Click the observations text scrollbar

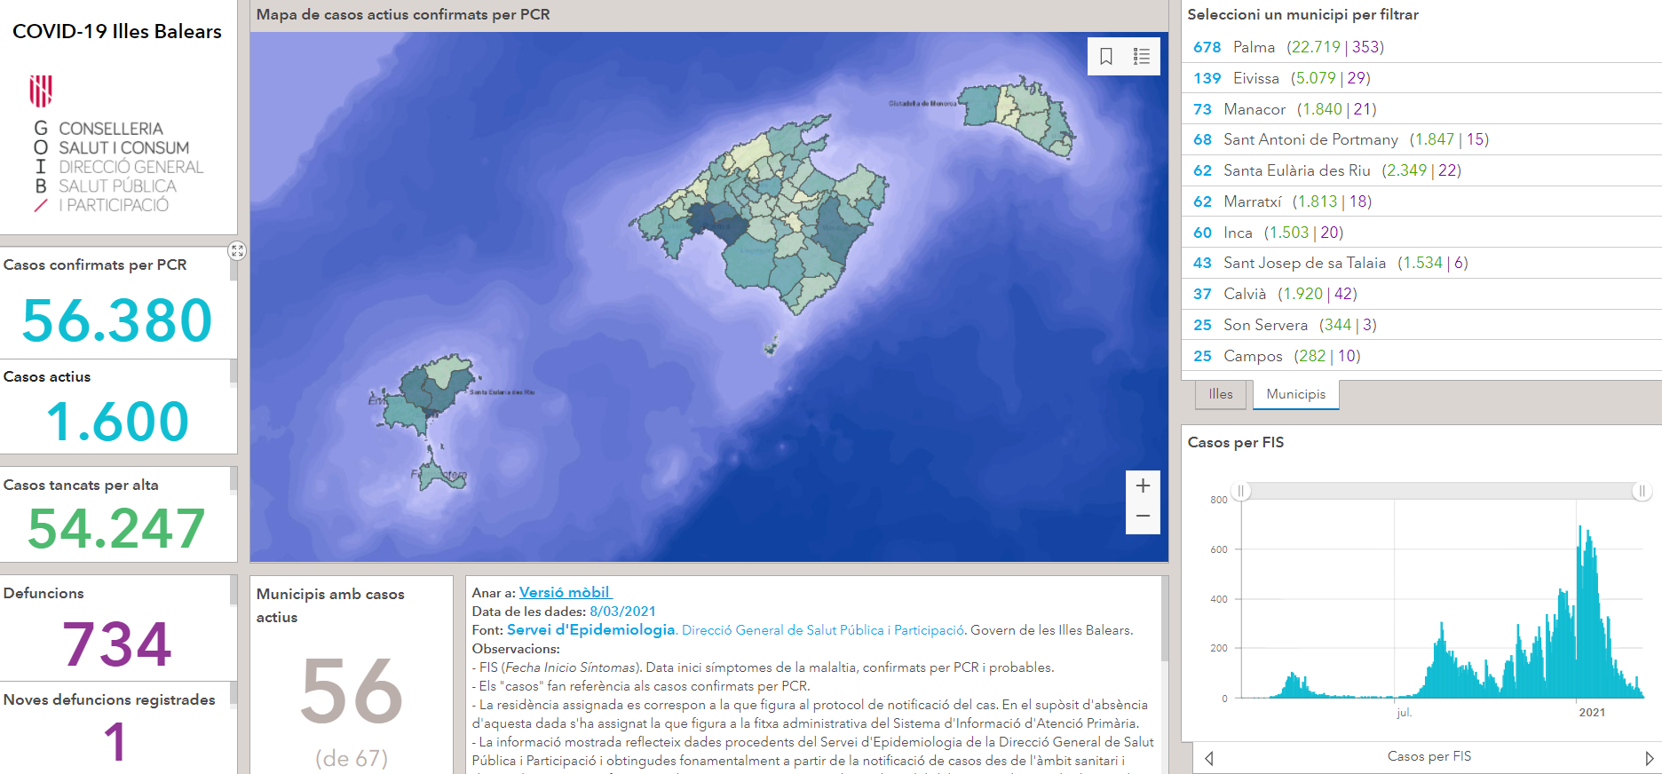pyautogui.click(x=1164, y=621)
